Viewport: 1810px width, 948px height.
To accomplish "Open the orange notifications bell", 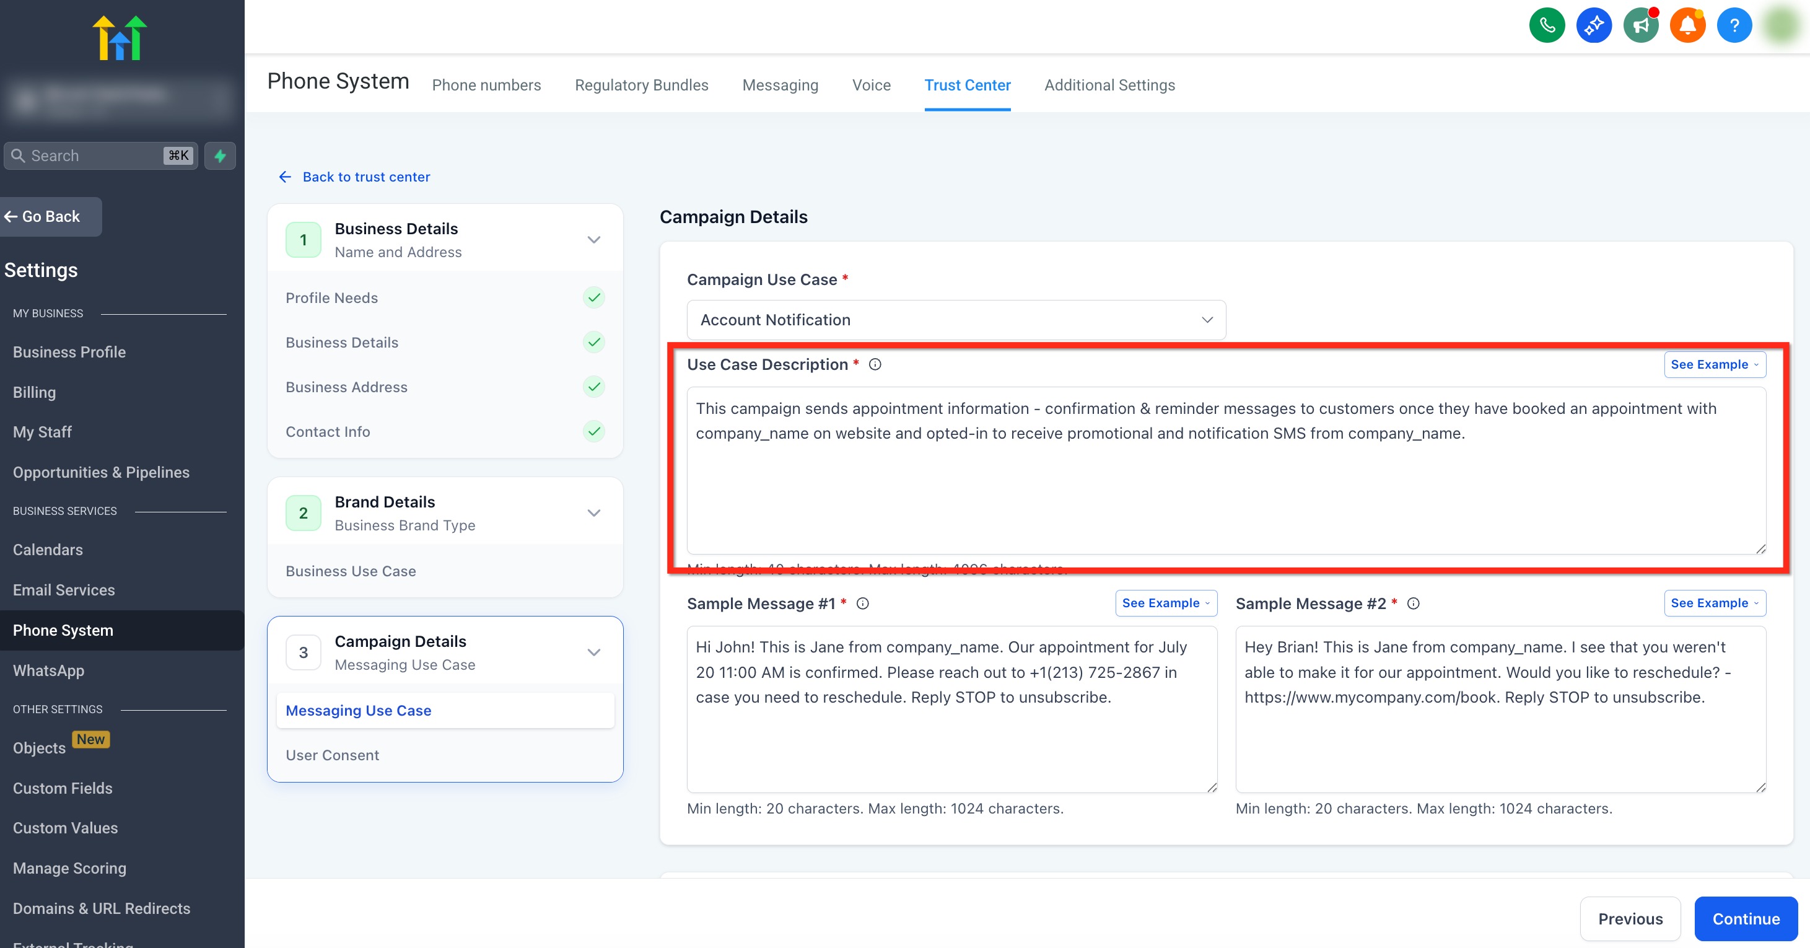I will [x=1688, y=26].
